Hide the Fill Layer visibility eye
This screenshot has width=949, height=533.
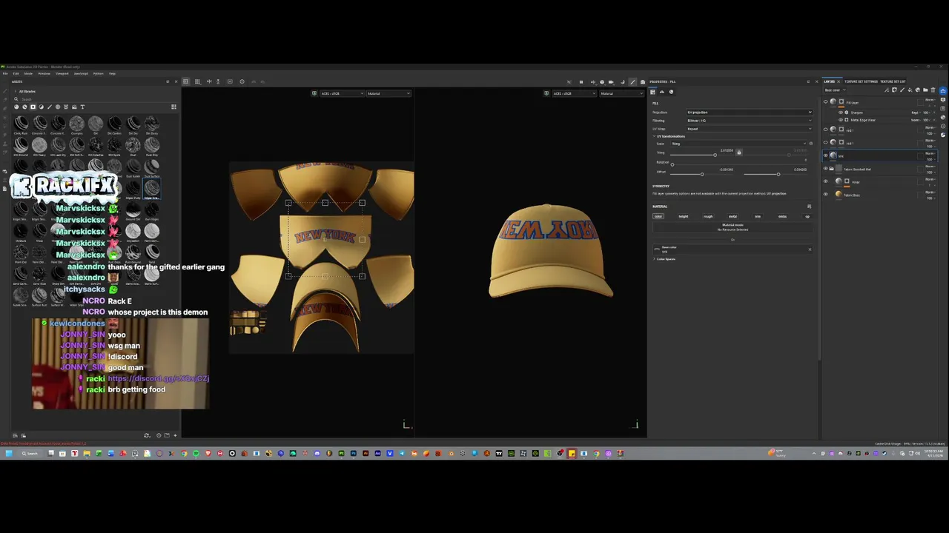826,101
